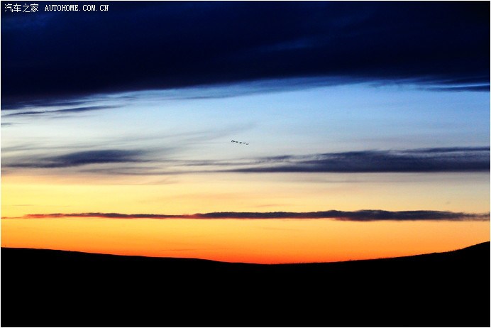Click the flock of birds in the sky

coord(239,142)
